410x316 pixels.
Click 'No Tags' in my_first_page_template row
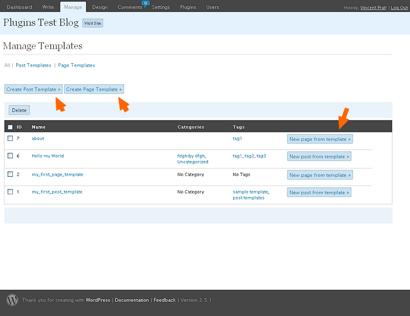pyautogui.click(x=241, y=174)
